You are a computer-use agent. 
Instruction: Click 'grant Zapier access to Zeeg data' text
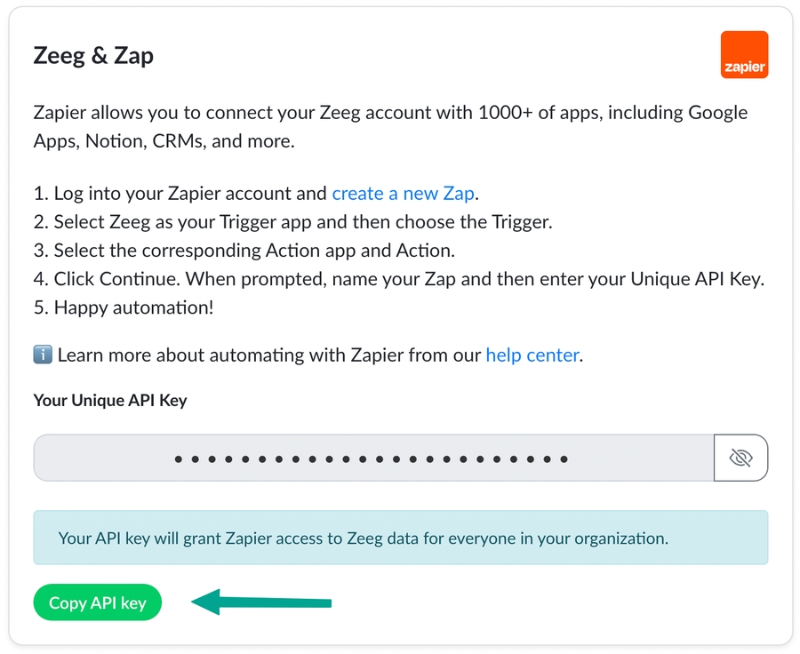pyautogui.click(x=300, y=538)
